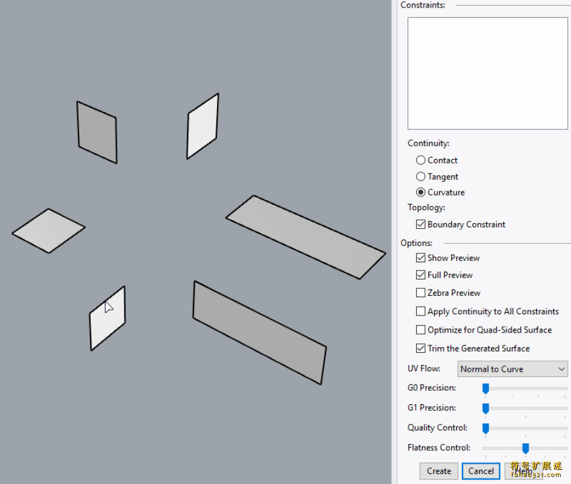The image size is (571, 484).
Task: Enable Optimize for Quad-Sided Surface
Action: pyautogui.click(x=421, y=329)
